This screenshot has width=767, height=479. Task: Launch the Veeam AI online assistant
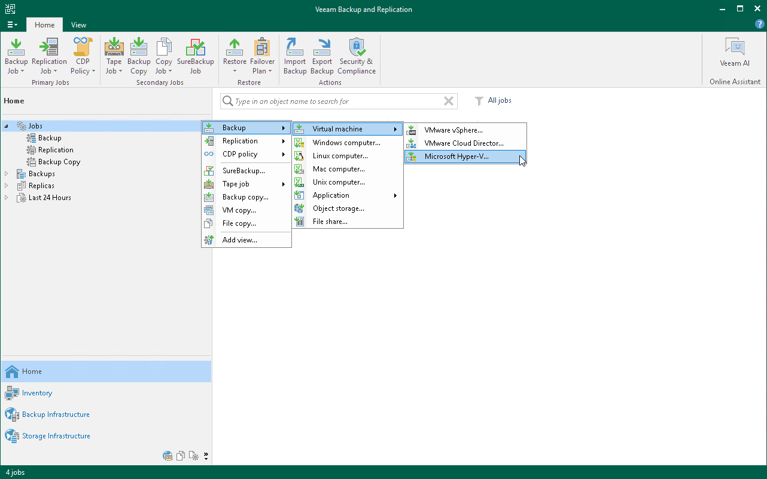(734, 53)
